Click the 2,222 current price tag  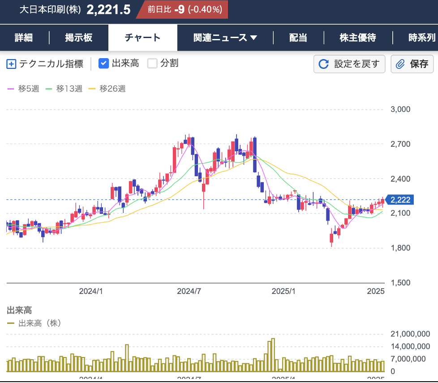point(400,200)
